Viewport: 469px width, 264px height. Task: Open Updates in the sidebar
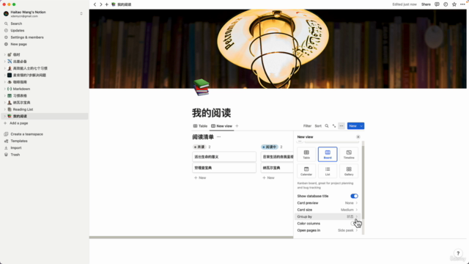coord(18,31)
